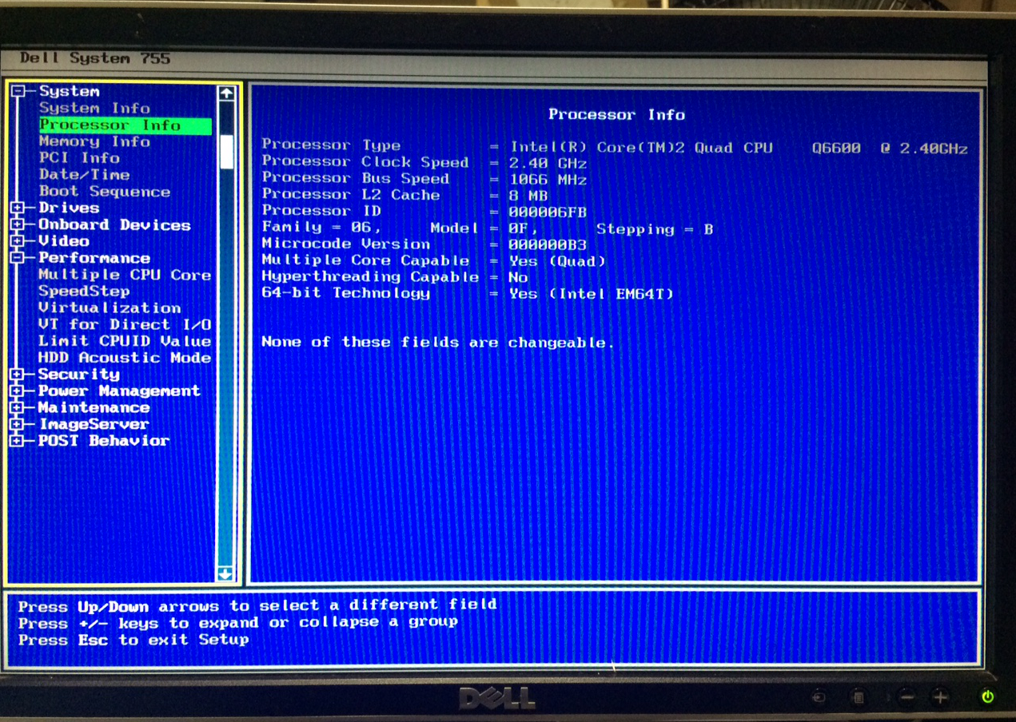Click Processor ID 000006FB value
Image resolution: width=1016 pixels, height=722 pixels.
[x=548, y=212]
